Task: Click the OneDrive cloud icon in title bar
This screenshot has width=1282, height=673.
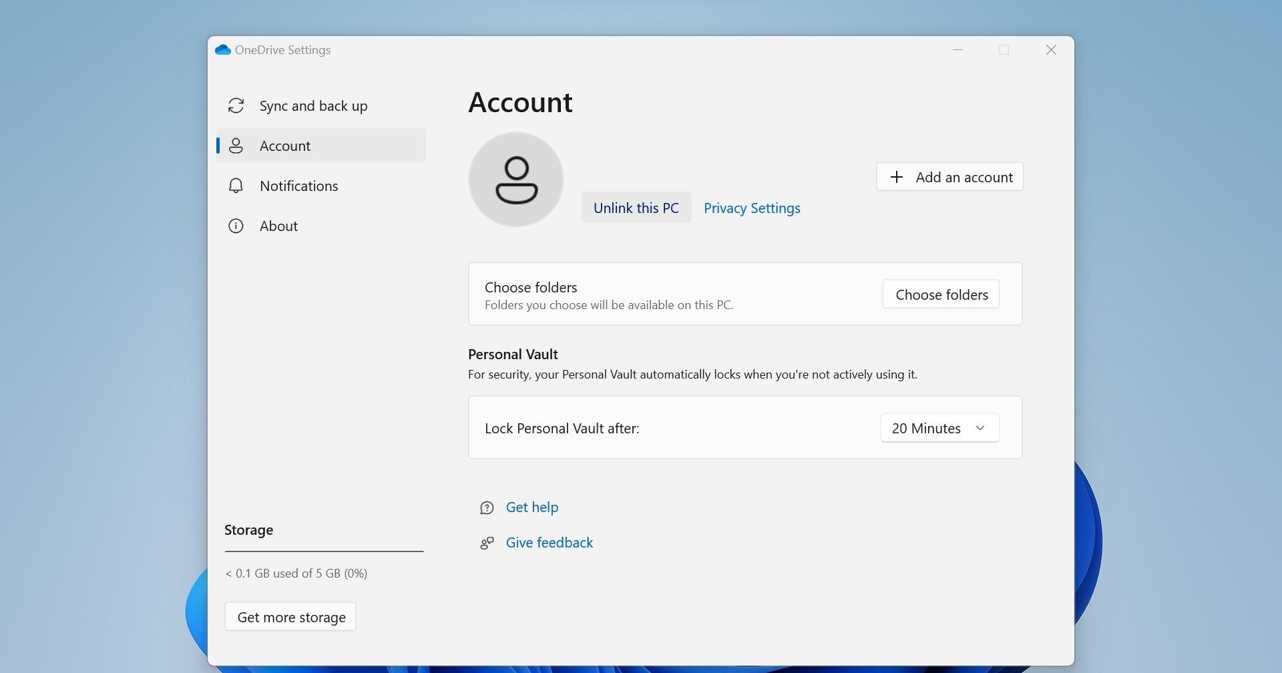Action: click(x=223, y=50)
